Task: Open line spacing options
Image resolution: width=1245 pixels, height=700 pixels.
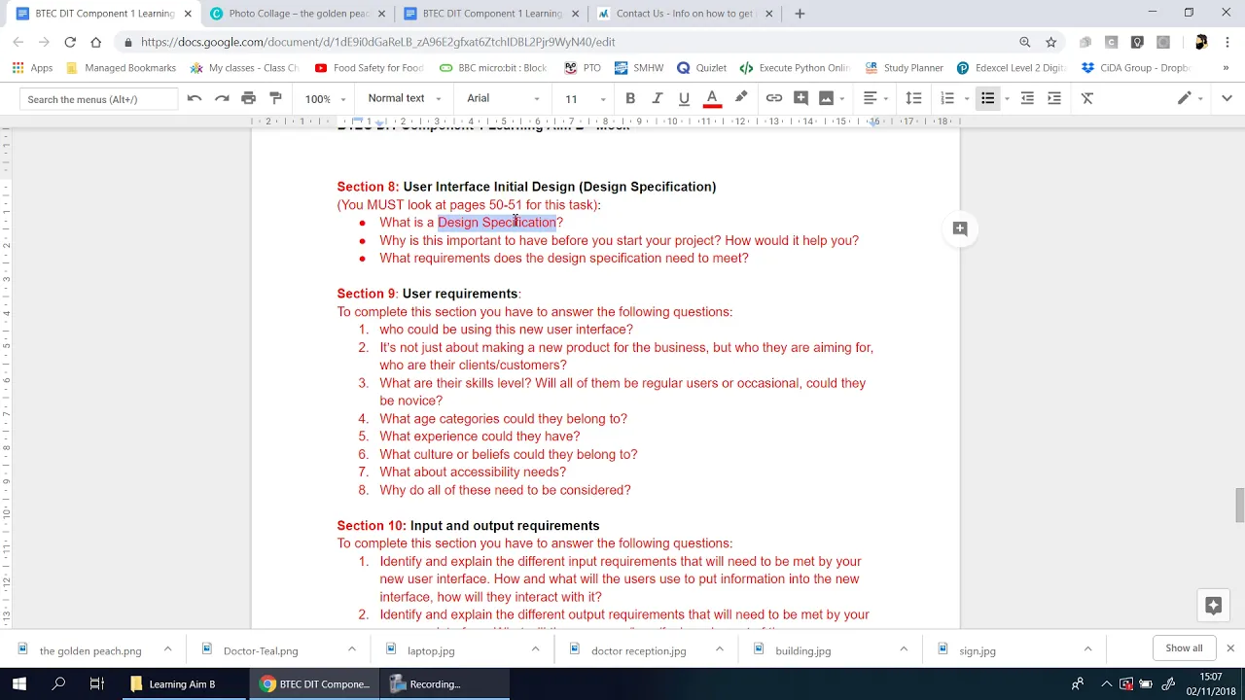Action: coord(913,98)
